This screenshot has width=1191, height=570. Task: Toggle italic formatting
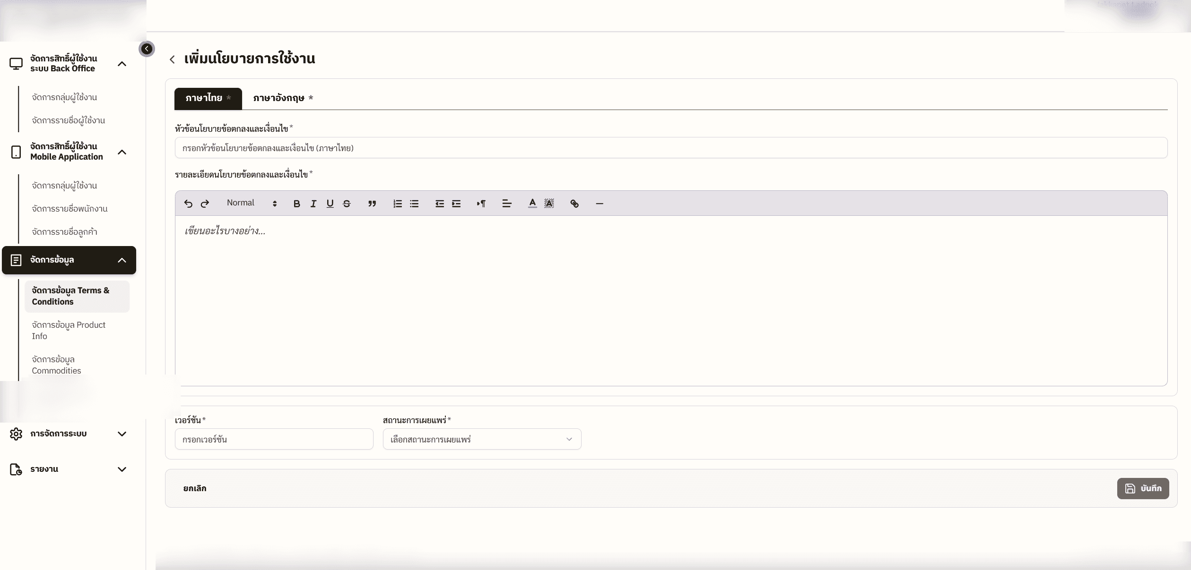(313, 204)
